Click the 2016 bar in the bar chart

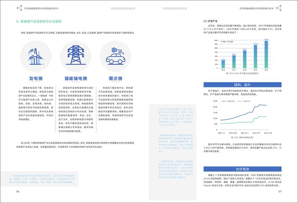pyautogui.click(x=223, y=64)
